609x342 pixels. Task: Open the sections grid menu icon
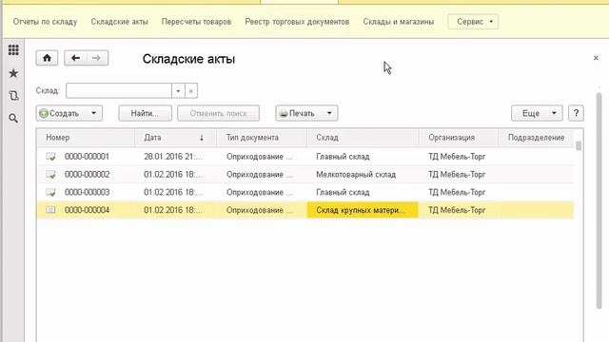pos(13,49)
